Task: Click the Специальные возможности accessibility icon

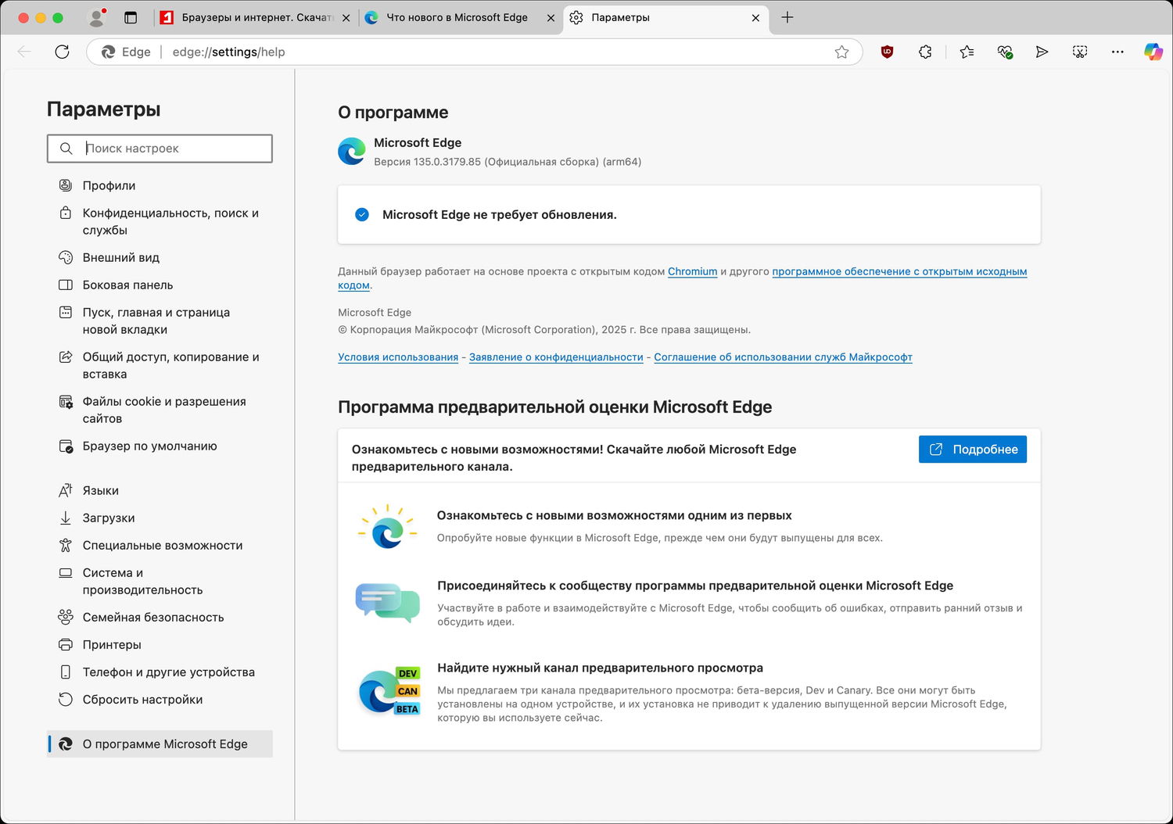Action: 66,546
